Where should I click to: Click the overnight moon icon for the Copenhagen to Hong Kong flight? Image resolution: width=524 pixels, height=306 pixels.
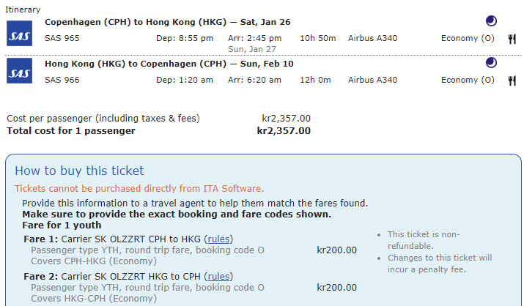pos(492,21)
